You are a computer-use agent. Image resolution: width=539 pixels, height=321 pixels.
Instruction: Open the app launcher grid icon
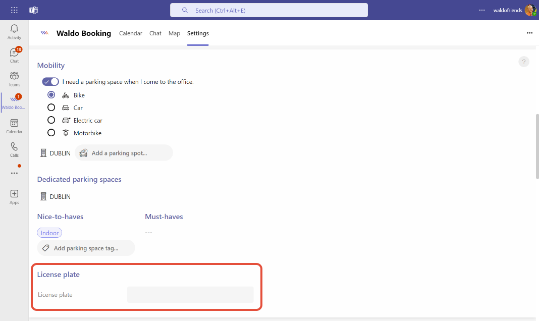pos(14,10)
